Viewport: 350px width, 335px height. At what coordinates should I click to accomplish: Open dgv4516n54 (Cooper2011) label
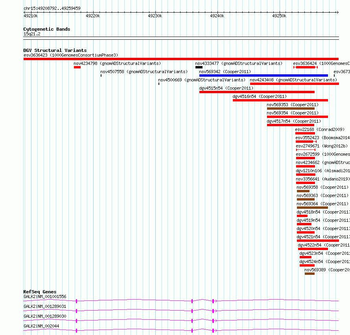pyautogui.click(x=260, y=96)
